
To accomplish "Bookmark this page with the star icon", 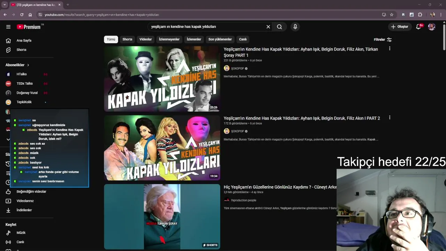I will pyautogui.click(x=392, y=15).
